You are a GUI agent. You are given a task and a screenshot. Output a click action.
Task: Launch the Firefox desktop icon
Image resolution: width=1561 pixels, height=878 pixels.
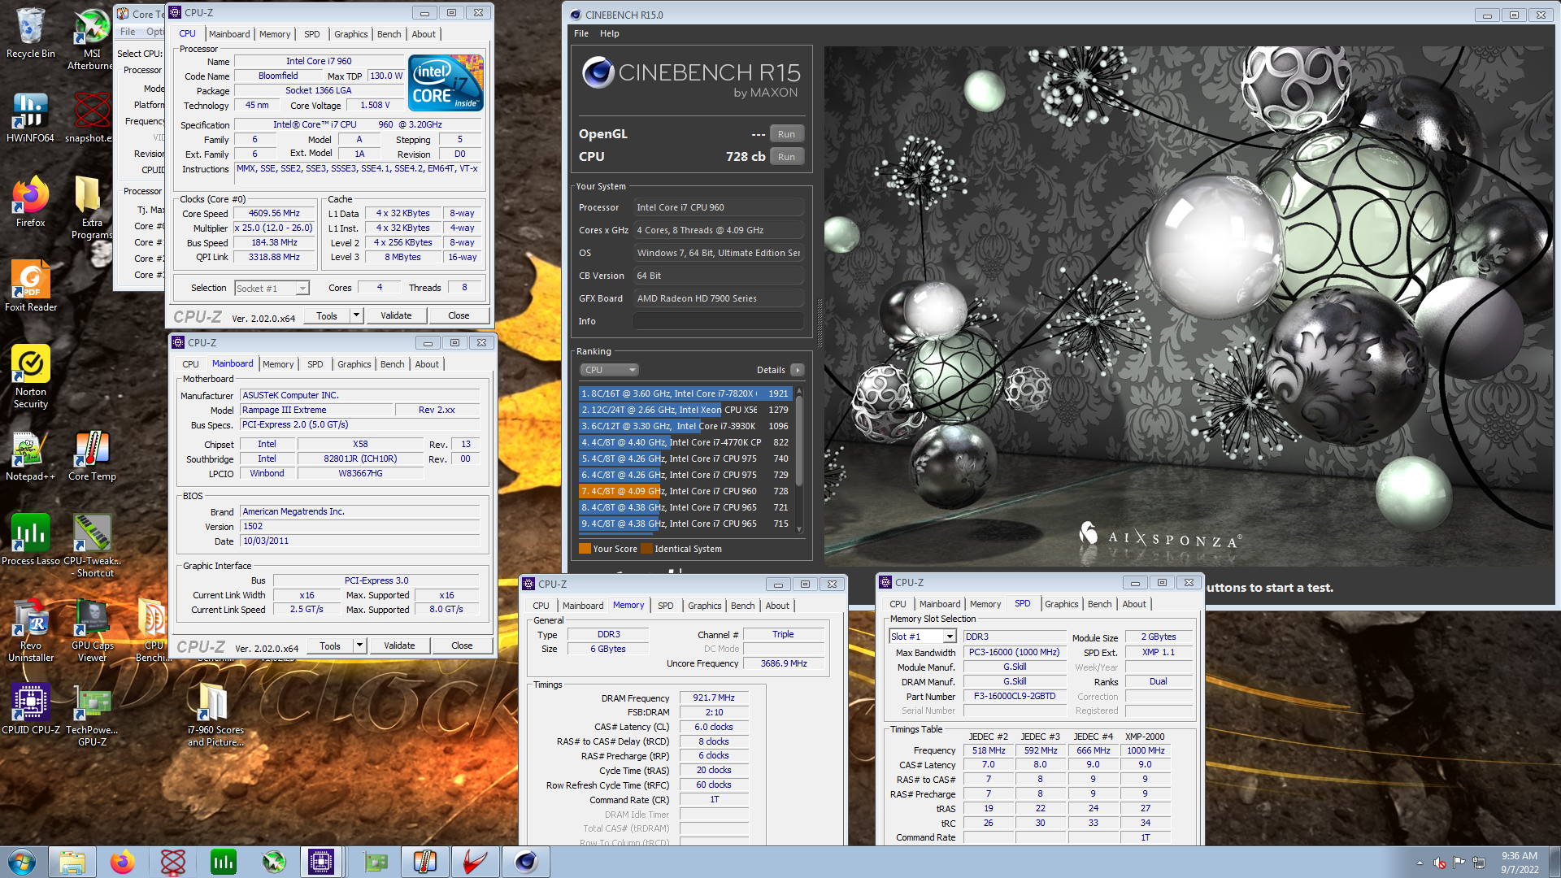[30, 202]
